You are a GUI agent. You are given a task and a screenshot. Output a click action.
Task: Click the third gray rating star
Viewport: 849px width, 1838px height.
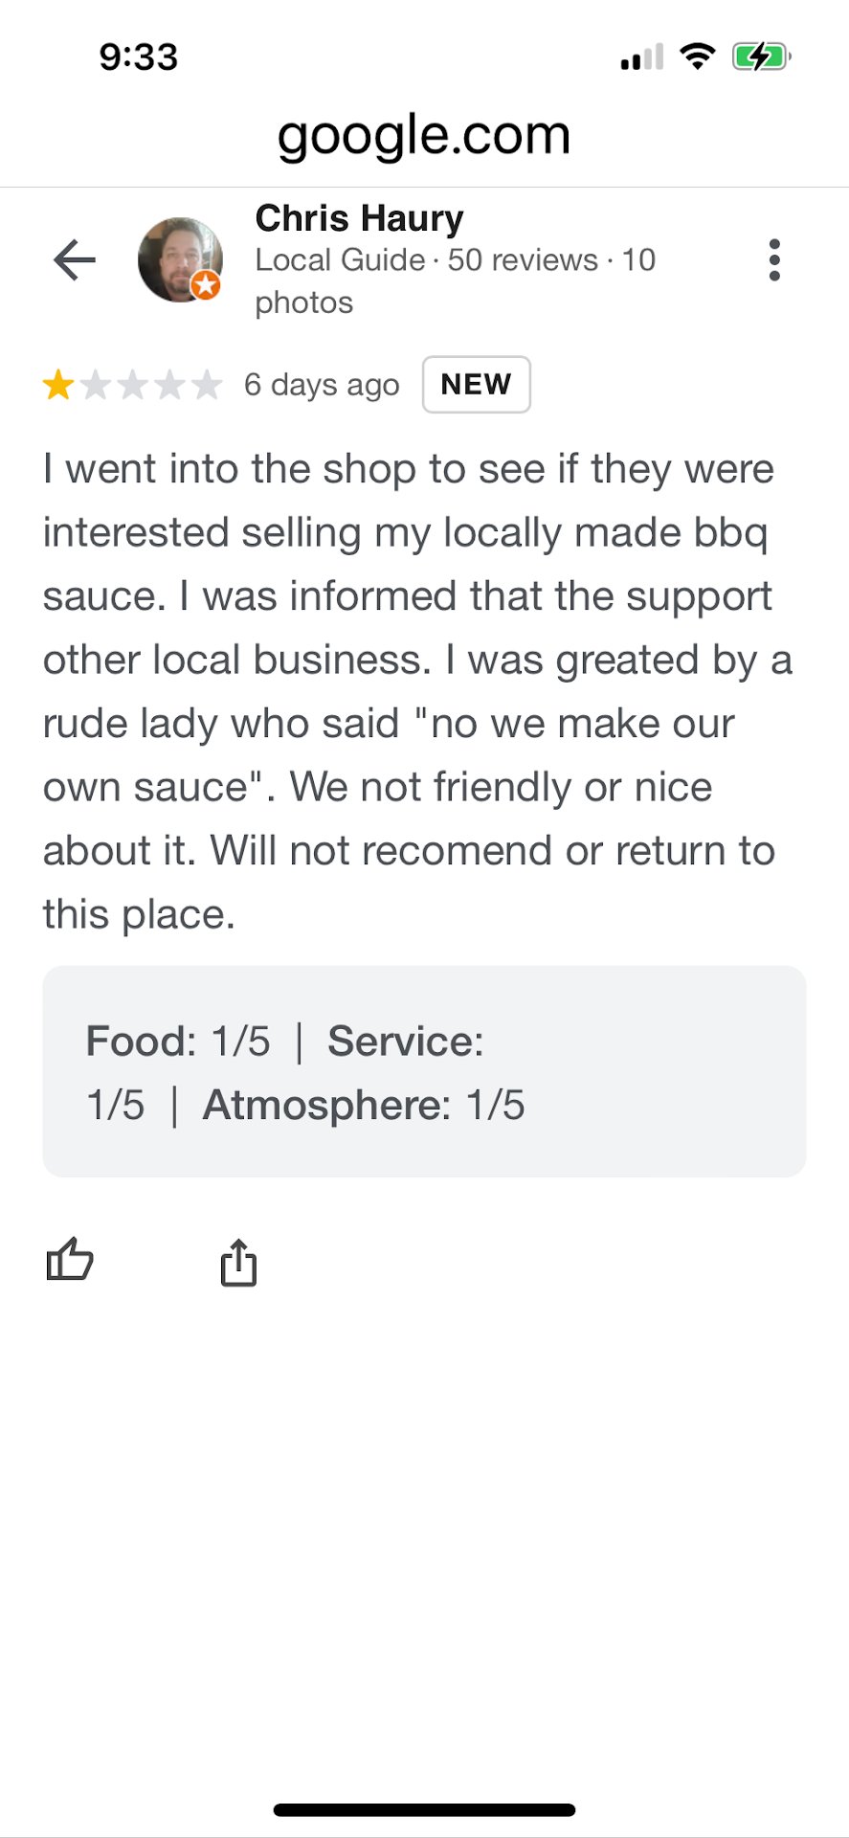point(132,386)
